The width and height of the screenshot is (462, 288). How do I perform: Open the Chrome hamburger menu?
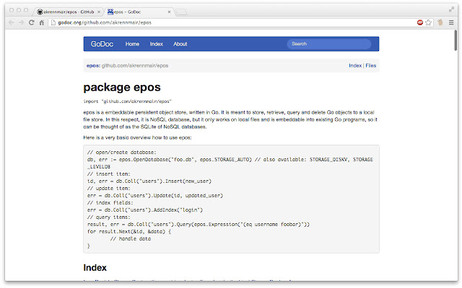coord(451,22)
